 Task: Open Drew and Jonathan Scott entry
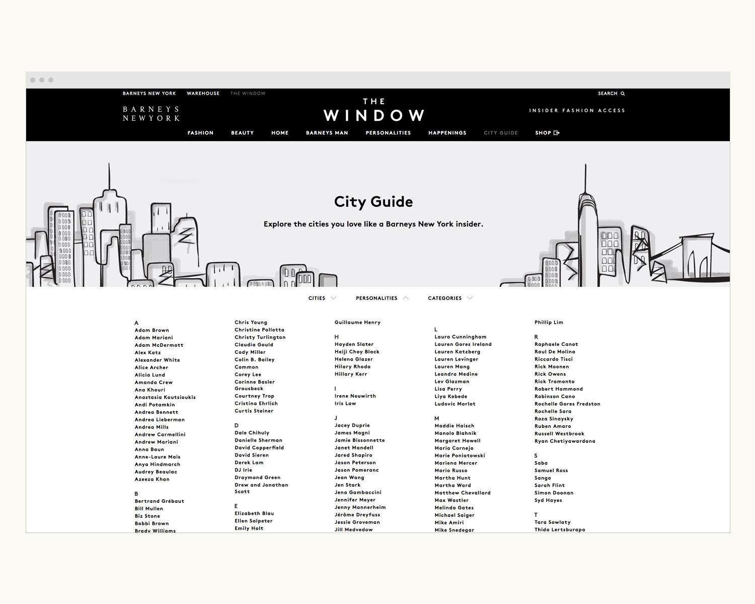(262, 488)
